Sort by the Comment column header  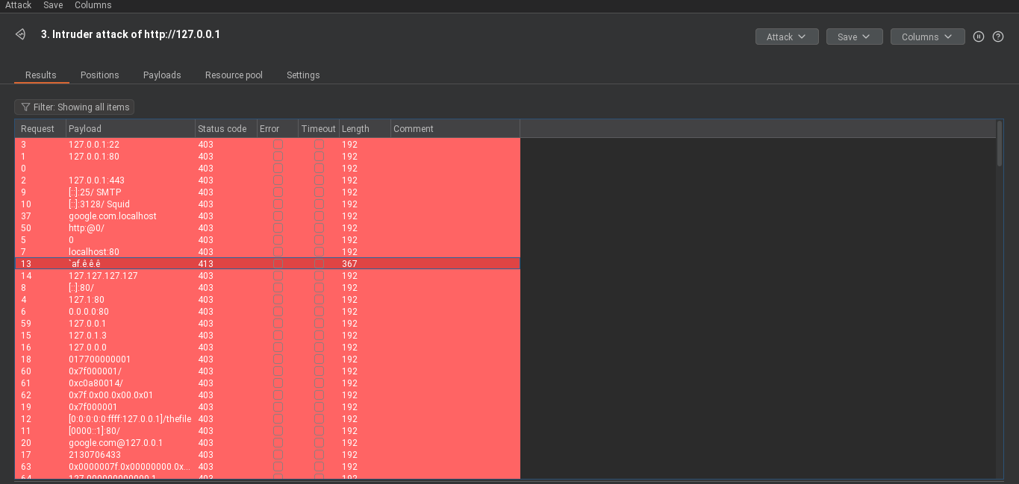pyautogui.click(x=455, y=129)
